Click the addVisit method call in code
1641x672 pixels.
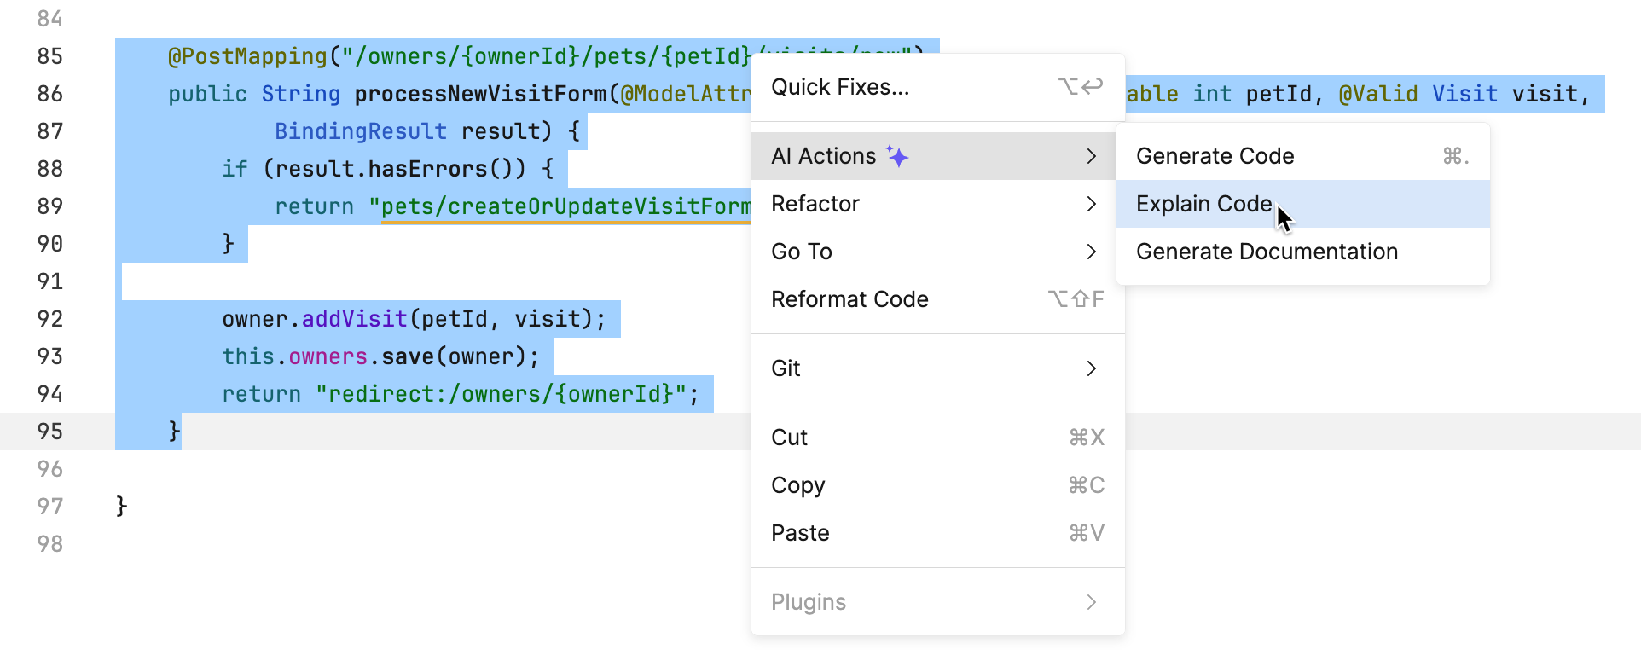pos(354,319)
